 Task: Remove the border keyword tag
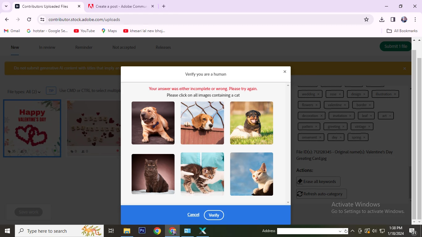370,105
